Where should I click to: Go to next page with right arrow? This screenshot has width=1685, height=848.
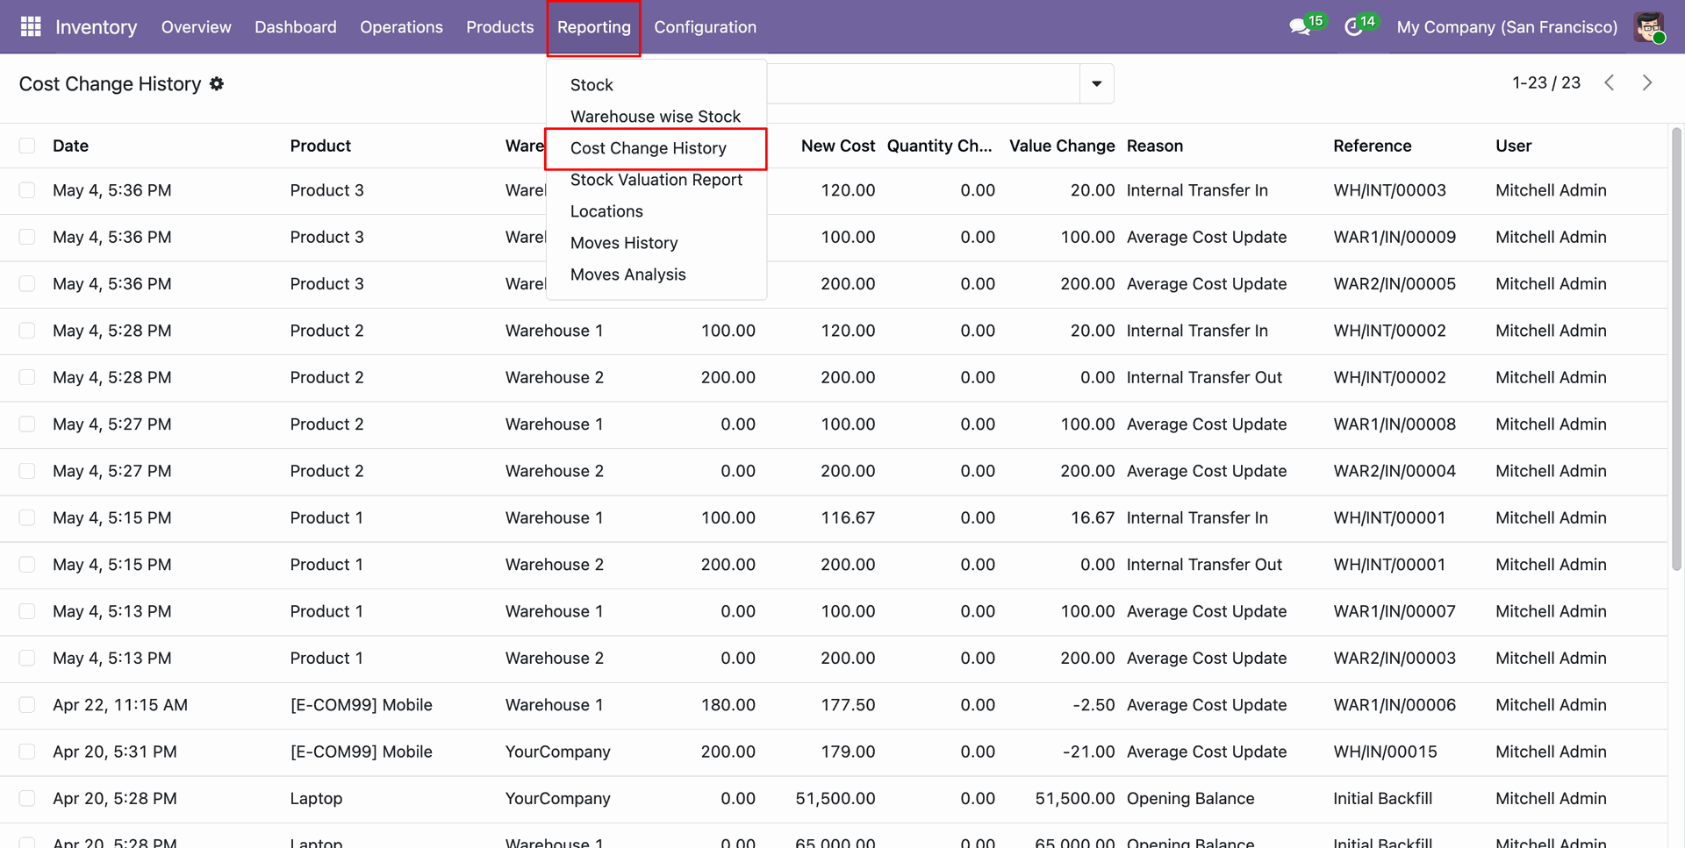tap(1647, 82)
